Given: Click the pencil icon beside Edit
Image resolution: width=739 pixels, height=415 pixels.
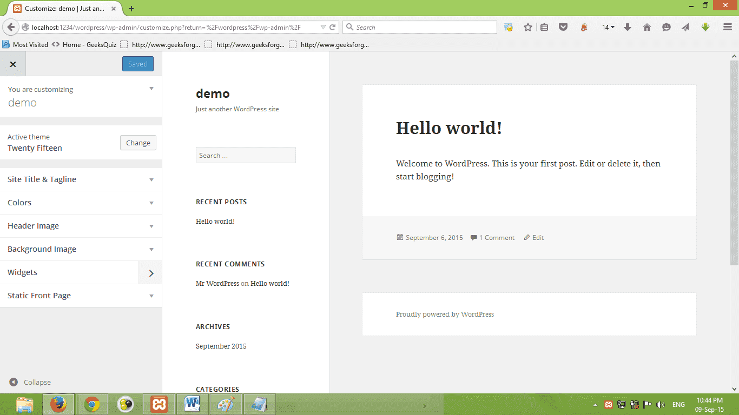Looking at the screenshot, I should [527, 237].
